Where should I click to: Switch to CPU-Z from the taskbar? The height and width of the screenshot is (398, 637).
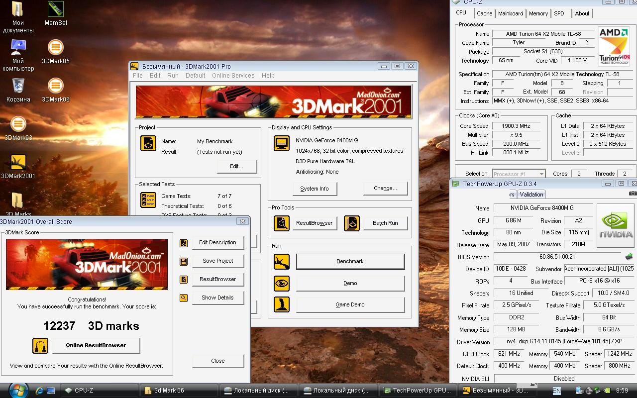[99, 391]
